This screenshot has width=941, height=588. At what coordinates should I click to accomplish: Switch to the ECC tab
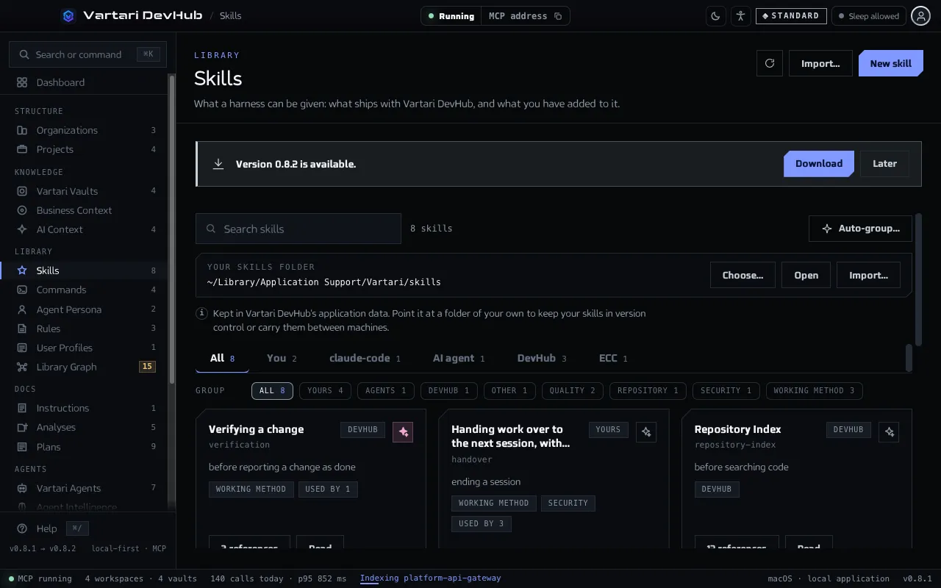click(x=613, y=359)
